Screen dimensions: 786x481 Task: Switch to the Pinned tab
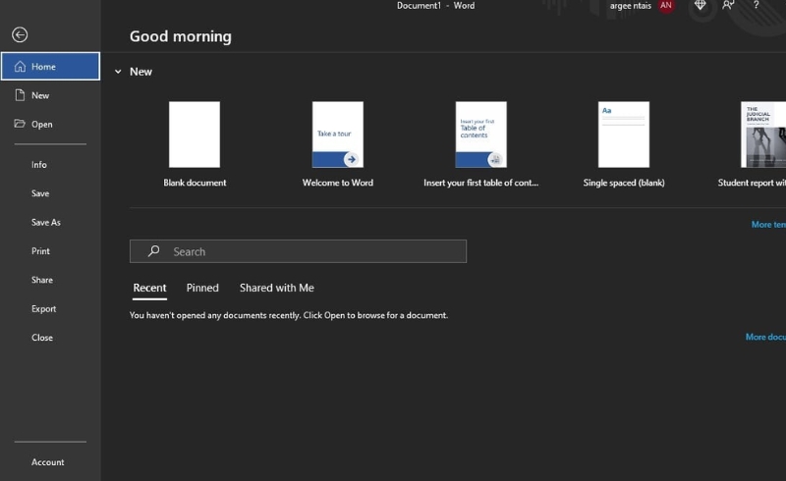[x=202, y=288]
